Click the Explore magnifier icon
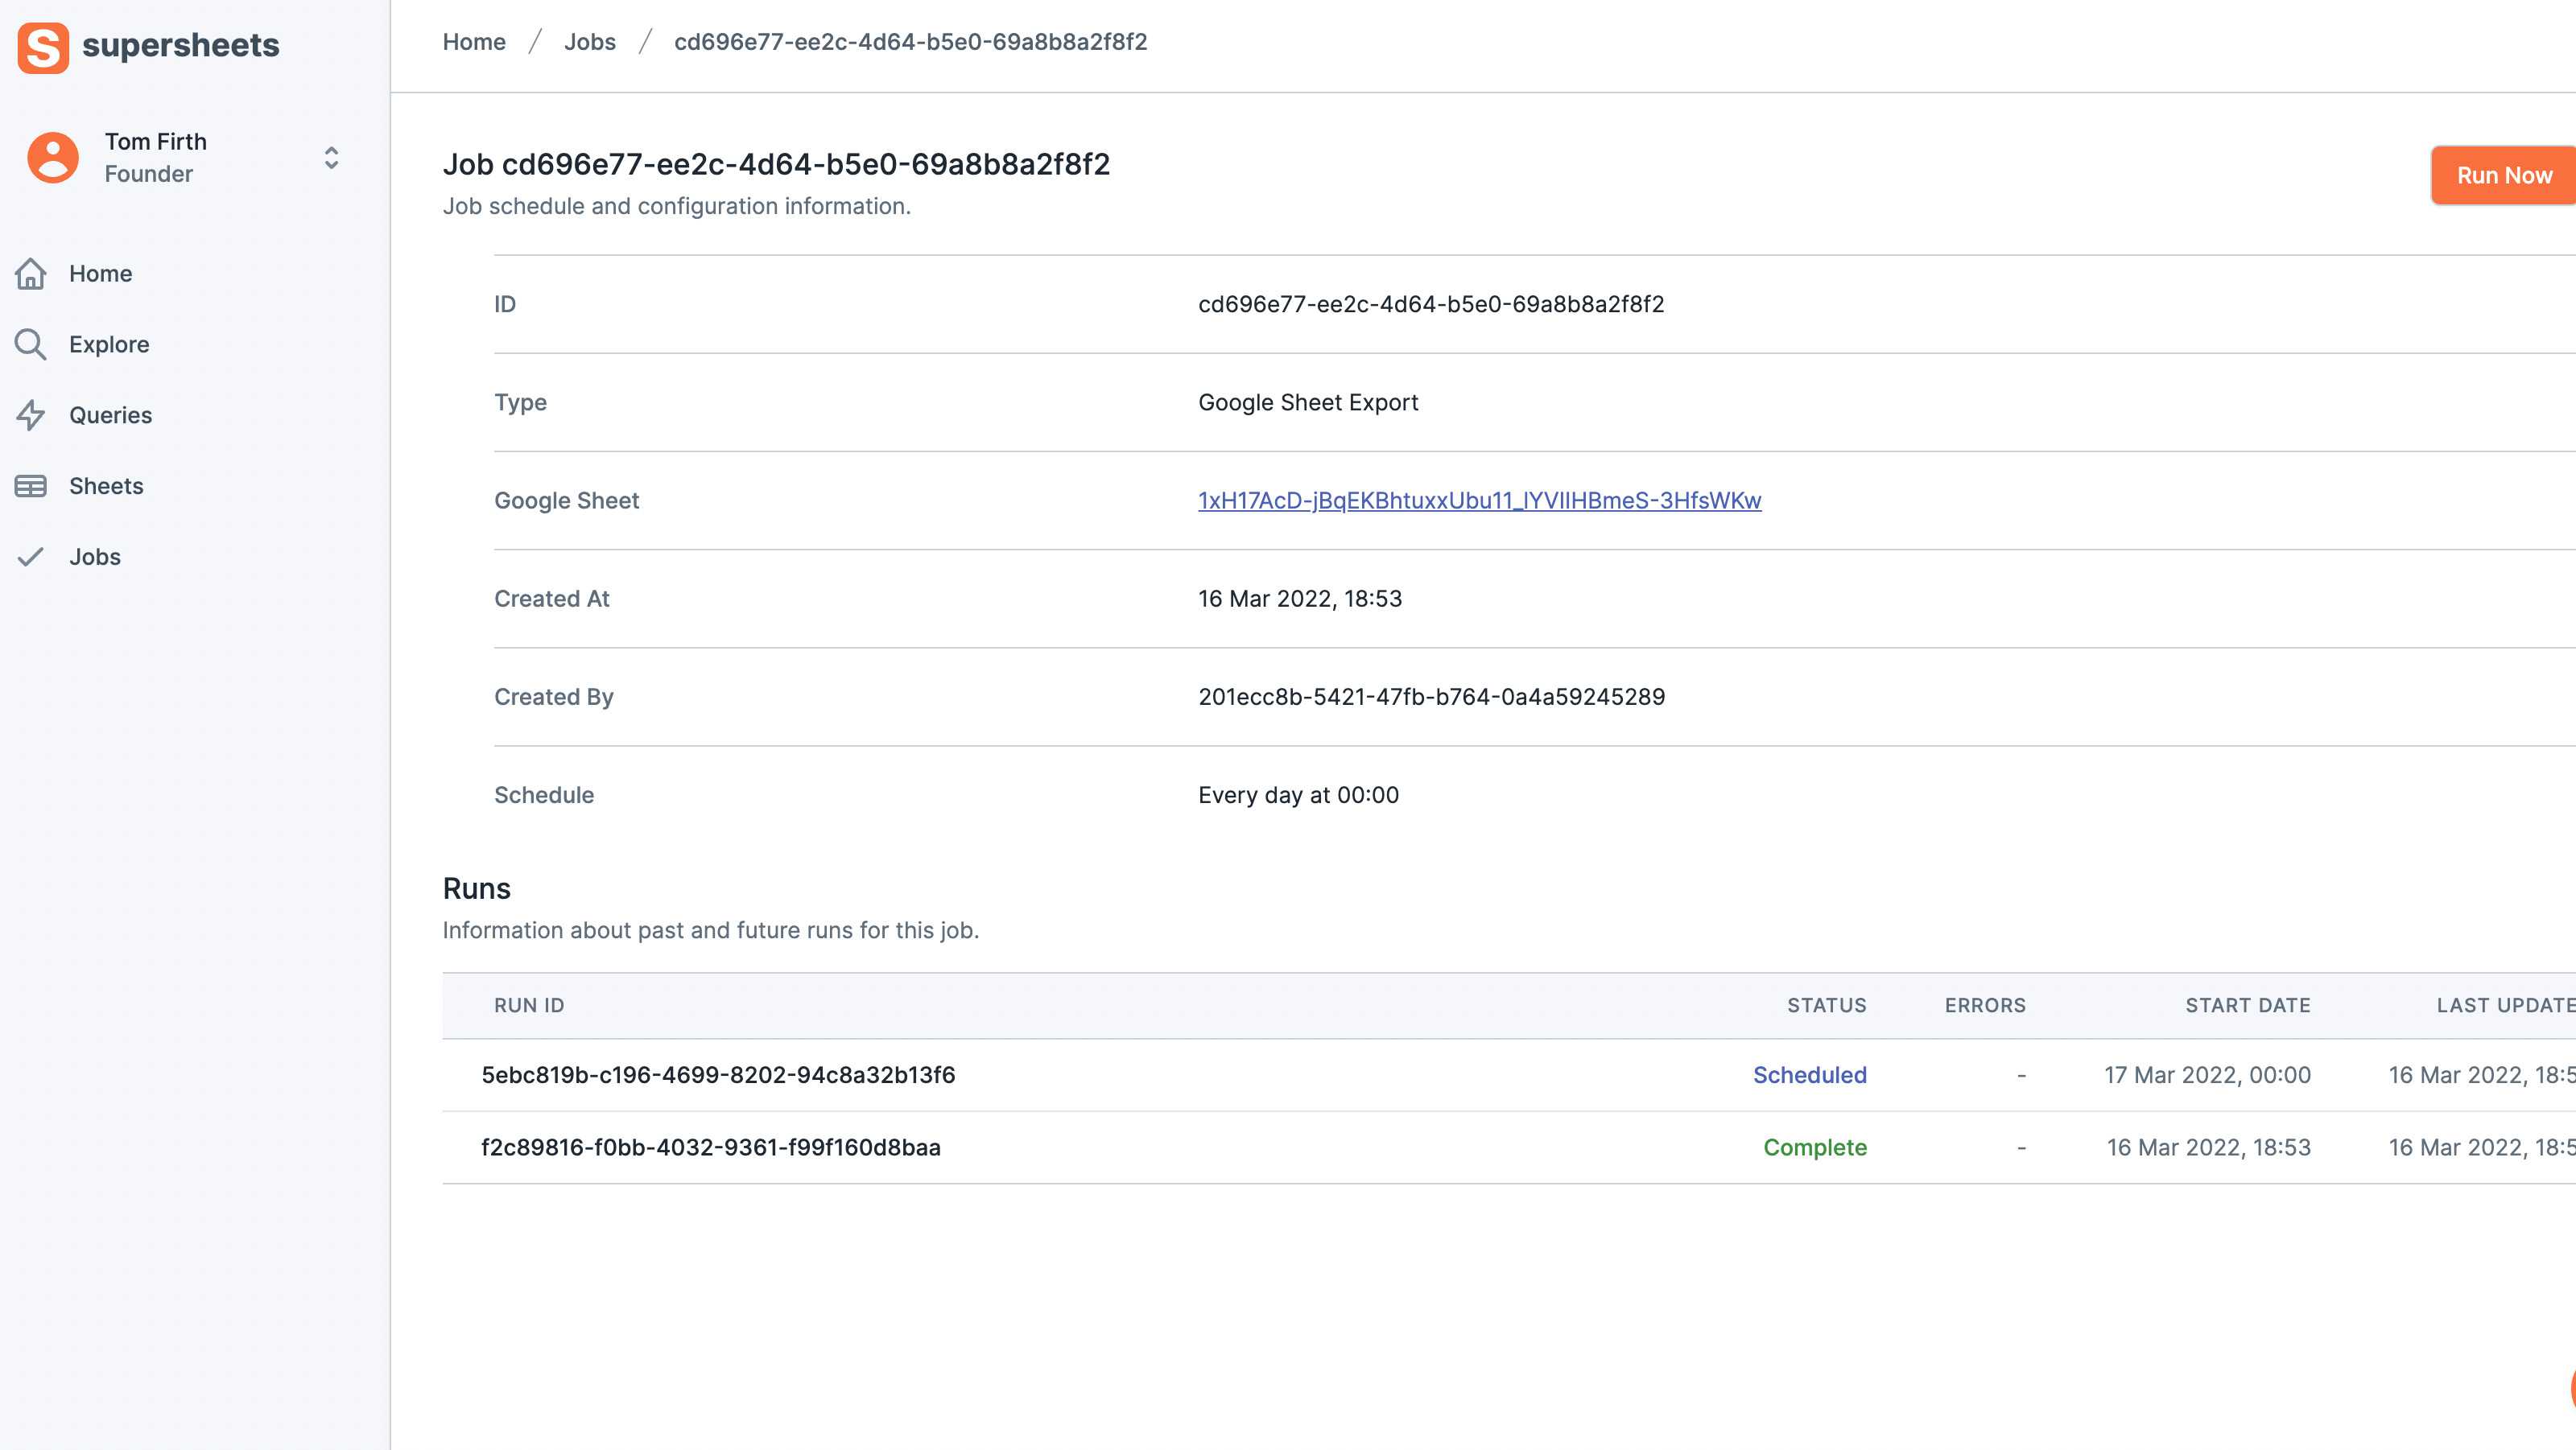 31,344
